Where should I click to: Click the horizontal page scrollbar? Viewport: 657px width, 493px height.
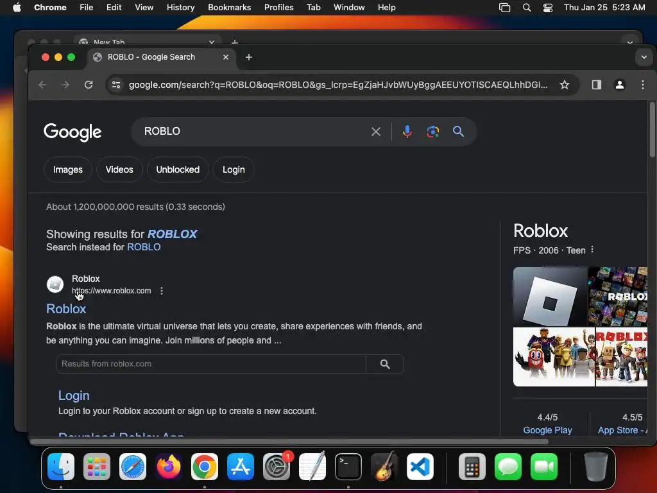click(289, 442)
